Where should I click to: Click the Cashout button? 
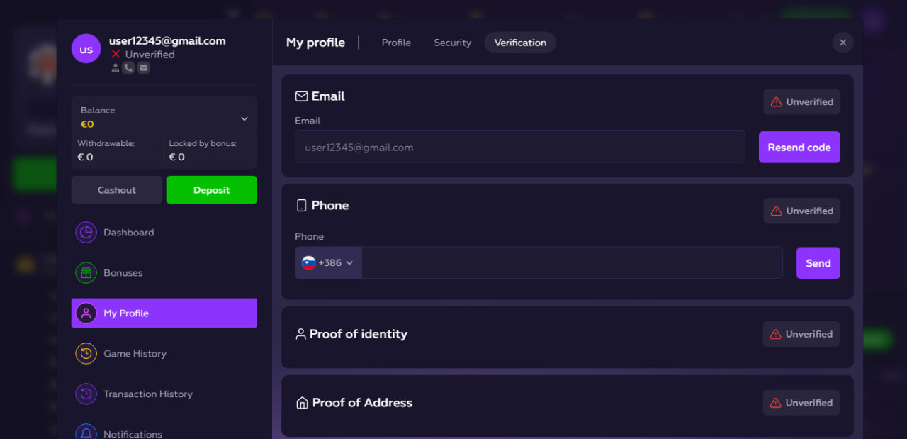[x=117, y=190]
